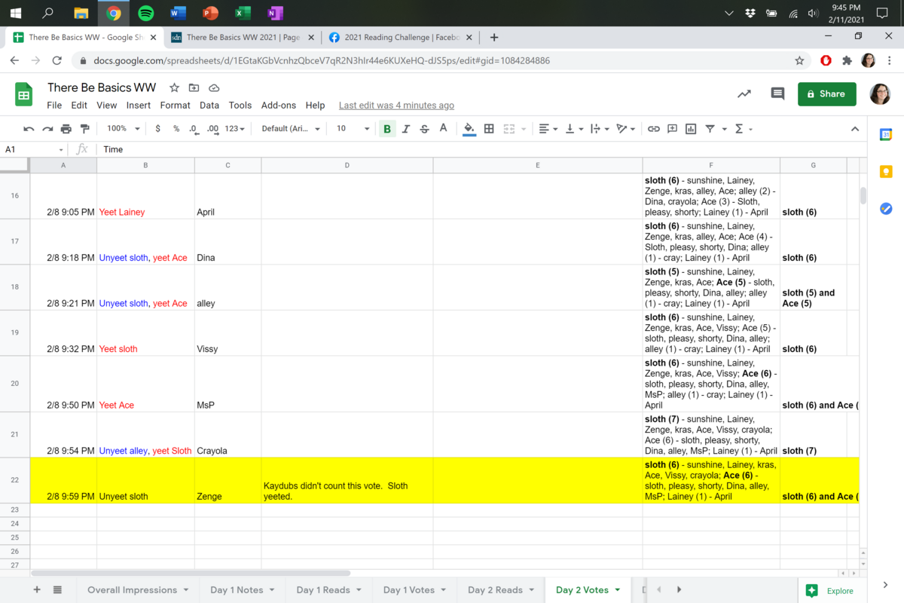Open fill color picker

[469, 129]
